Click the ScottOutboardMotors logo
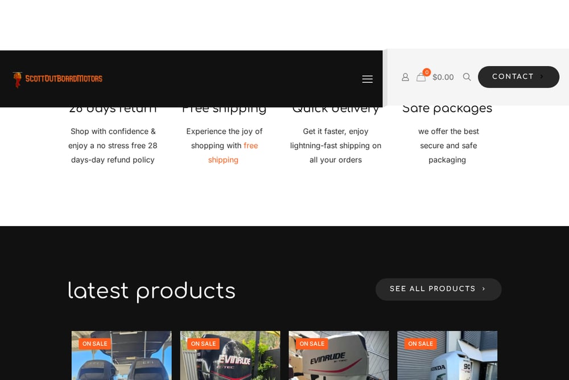The width and height of the screenshot is (569, 380). coord(57,79)
